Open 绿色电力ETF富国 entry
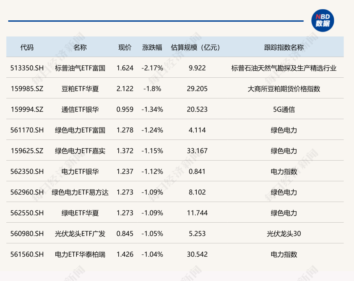This screenshot has width=354, height=281. pos(80,130)
